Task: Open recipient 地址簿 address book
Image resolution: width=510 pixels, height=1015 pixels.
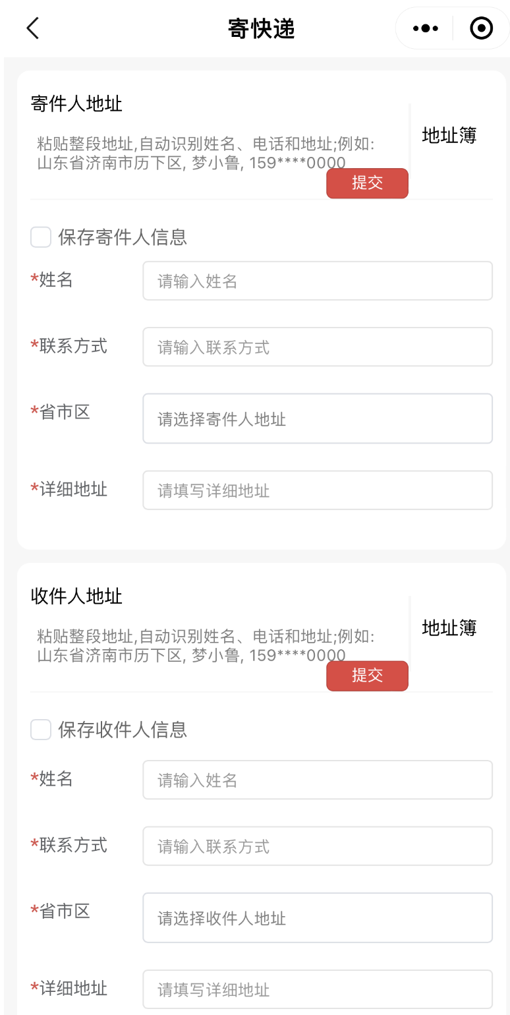Action: (x=449, y=628)
